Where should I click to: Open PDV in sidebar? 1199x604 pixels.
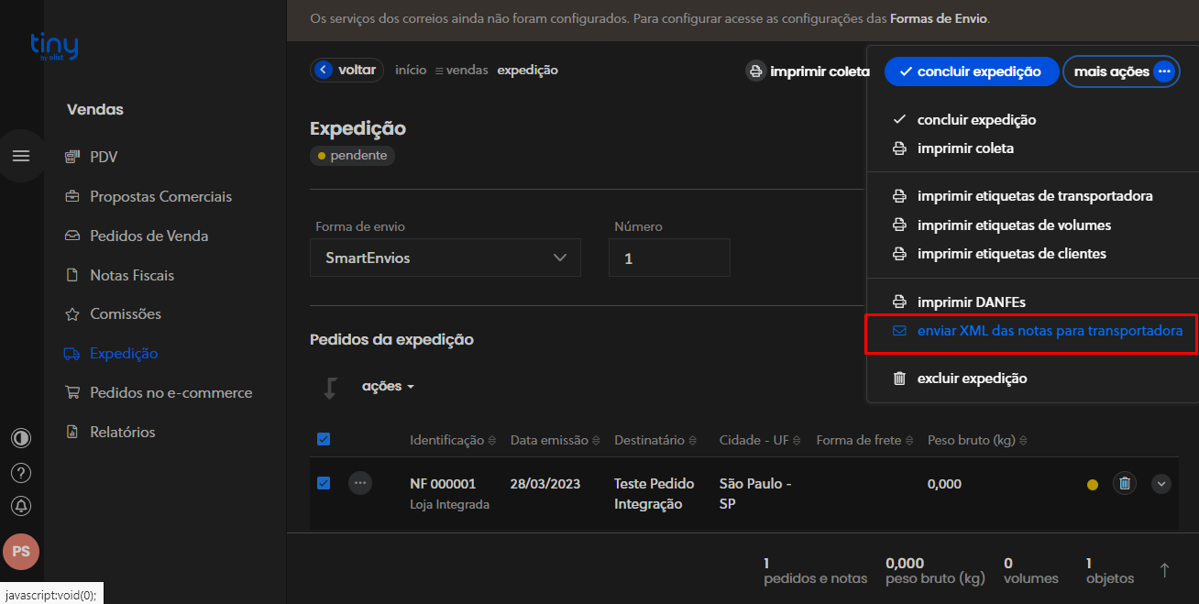91,157
